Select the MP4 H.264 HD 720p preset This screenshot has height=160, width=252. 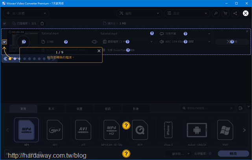pyautogui.click(x=111, y=130)
